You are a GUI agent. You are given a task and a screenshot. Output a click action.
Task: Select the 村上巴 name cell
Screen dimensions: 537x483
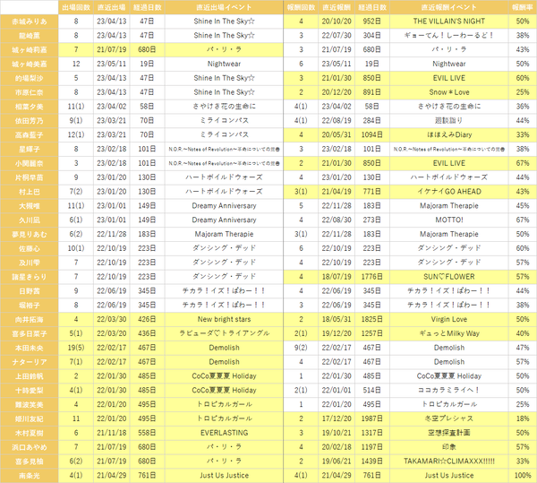pyautogui.click(x=30, y=192)
